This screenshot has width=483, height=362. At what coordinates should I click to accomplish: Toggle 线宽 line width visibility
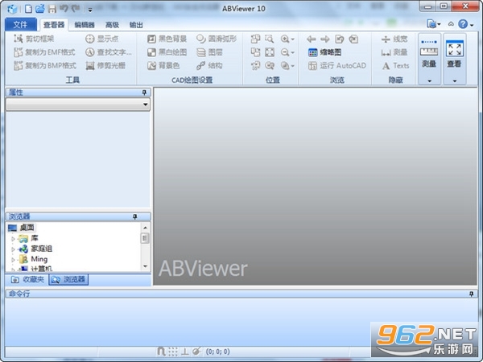coord(394,39)
